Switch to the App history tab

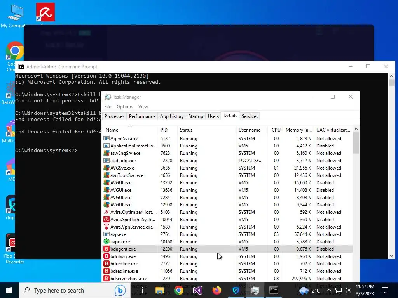[x=172, y=116]
